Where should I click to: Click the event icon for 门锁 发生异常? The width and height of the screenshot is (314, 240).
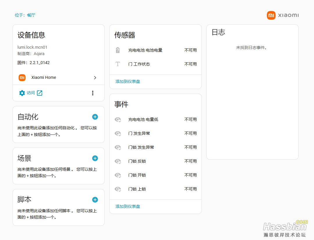(x=118, y=147)
